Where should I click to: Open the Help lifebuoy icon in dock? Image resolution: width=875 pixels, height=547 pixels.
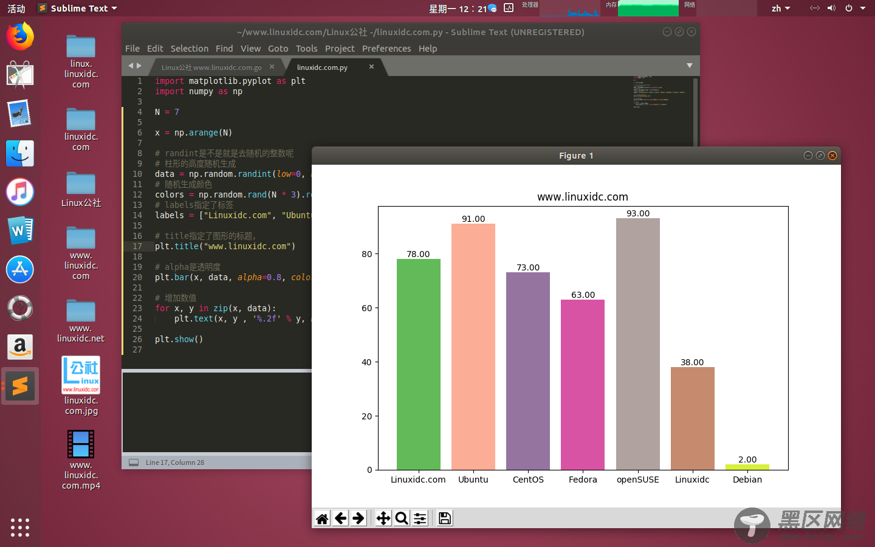[x=20, y=309]
